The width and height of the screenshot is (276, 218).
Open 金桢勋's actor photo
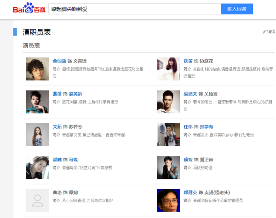[37, 69]
